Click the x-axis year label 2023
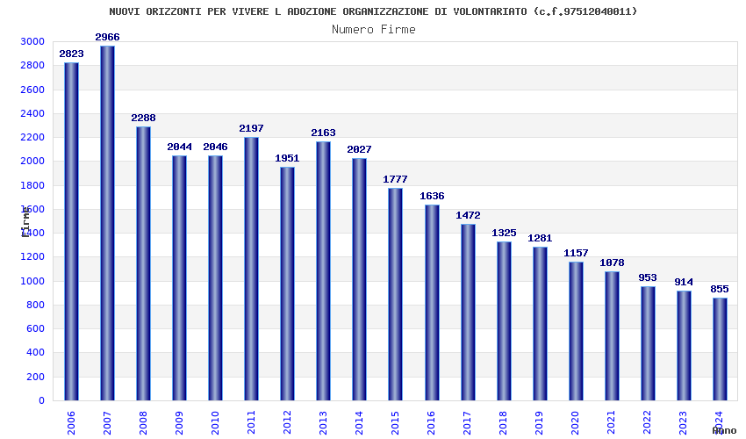Image resolution: width=746 pixels, height=439 pixels. (x=684, y=423)
